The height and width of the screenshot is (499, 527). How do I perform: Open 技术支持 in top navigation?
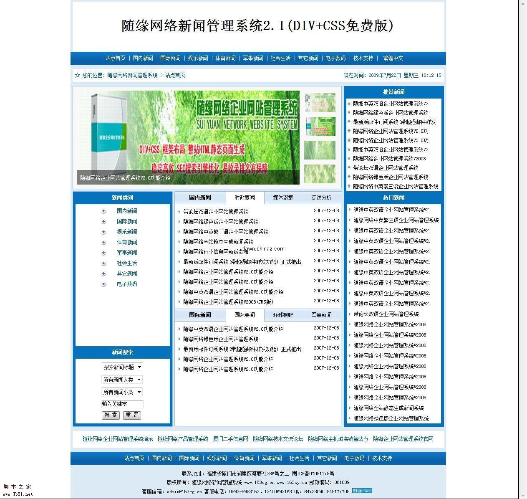coord(363,58)
